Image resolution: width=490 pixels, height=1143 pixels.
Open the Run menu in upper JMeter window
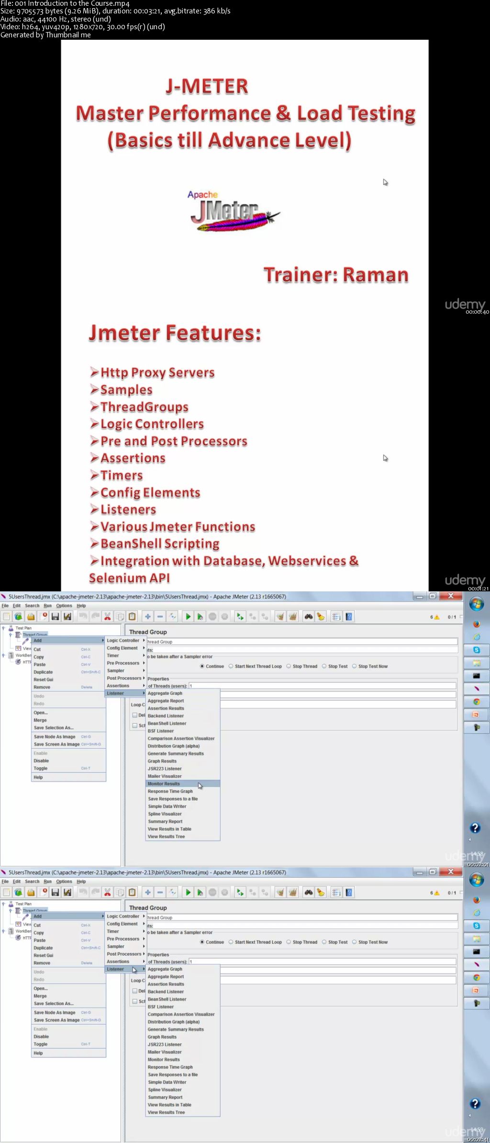coord(47,606)
